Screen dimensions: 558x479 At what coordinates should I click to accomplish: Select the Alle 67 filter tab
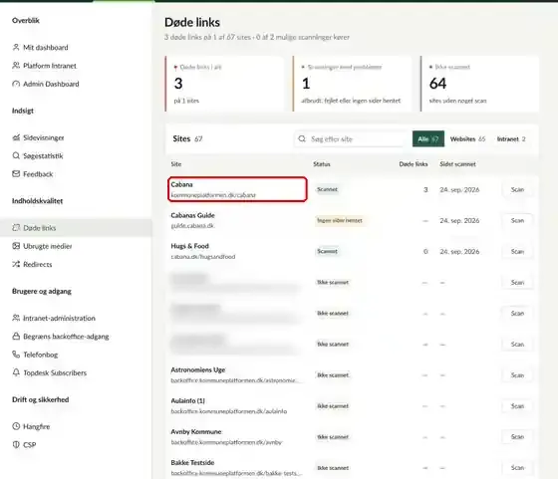click(x=428, y=138)
